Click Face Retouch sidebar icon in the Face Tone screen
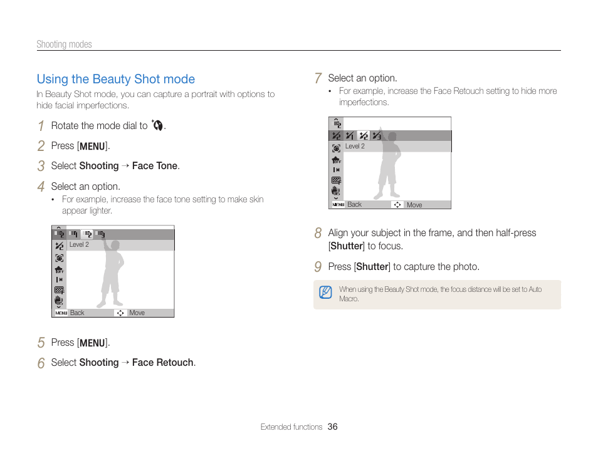 (59, 246)
